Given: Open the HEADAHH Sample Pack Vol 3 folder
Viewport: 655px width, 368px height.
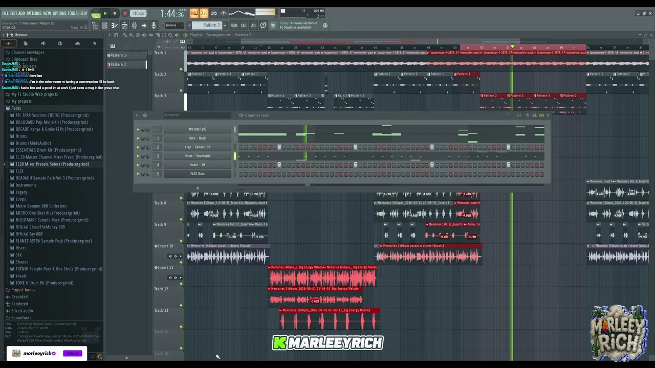Looking at the screenshot, I should [54, 178].
